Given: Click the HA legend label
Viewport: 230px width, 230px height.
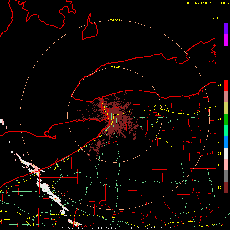Looking at the screenshot, I should [x=219, y=86].
